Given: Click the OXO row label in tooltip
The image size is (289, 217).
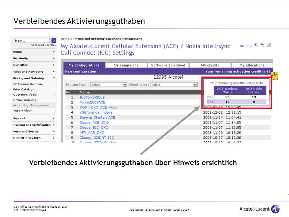Looking at the screenshot, I should 210,97.
